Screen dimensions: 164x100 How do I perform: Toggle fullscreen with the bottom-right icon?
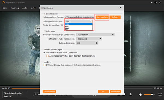(x=160, y=95)
